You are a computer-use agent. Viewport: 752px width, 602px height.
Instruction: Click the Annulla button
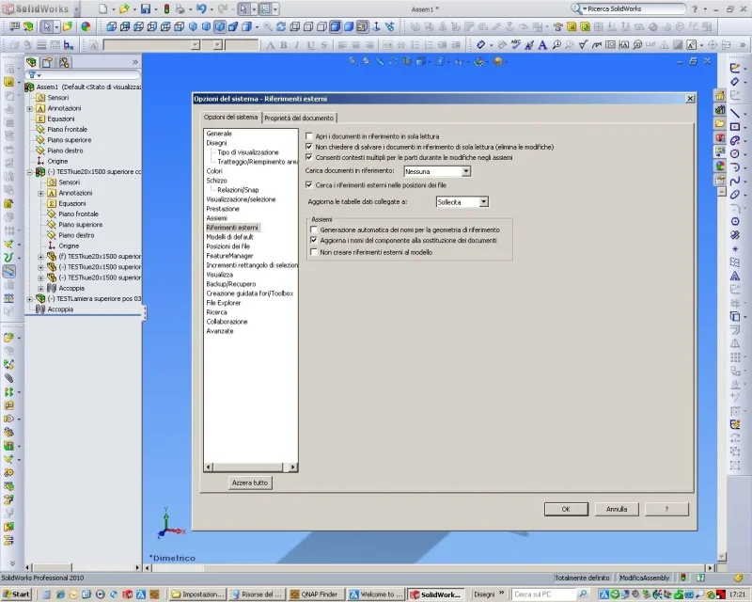617,509
